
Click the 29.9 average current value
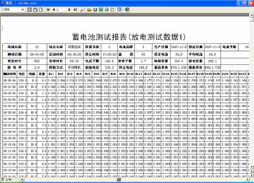click(x=213, y=54)
